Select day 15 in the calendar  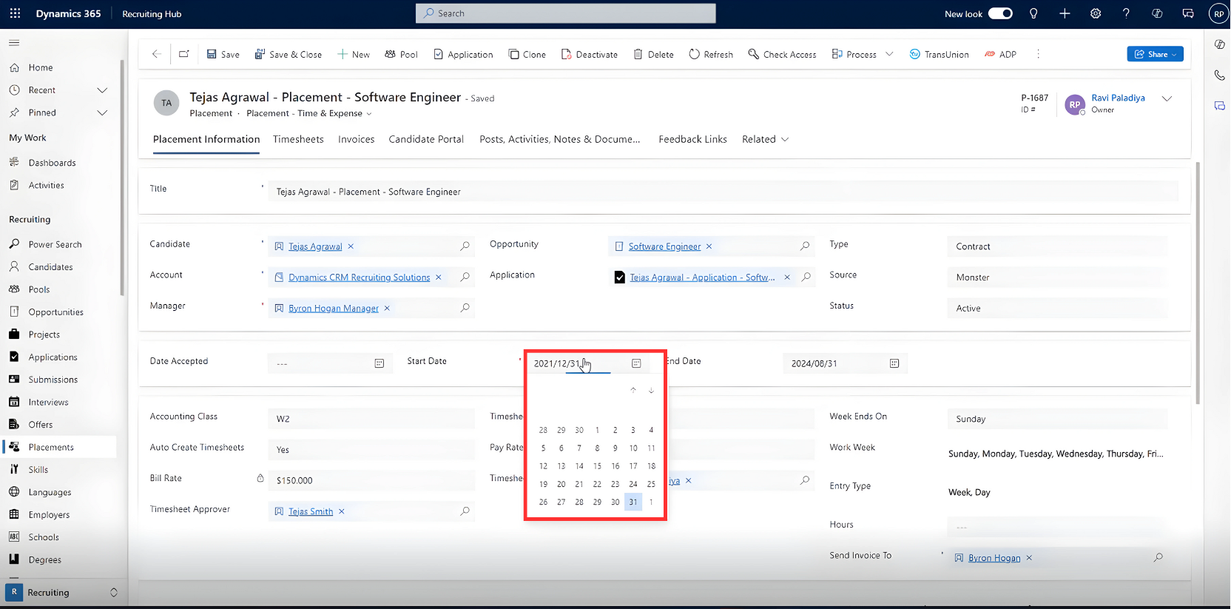tap(597, 466)
